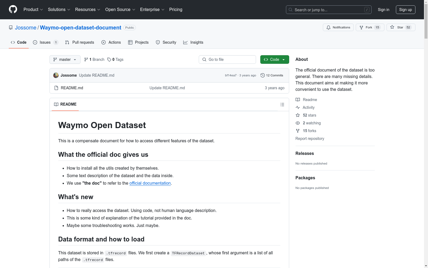Click the "TFRecordDataset" inline code text
This screenshot has height=268, width=428.
(x=188, y=253)
